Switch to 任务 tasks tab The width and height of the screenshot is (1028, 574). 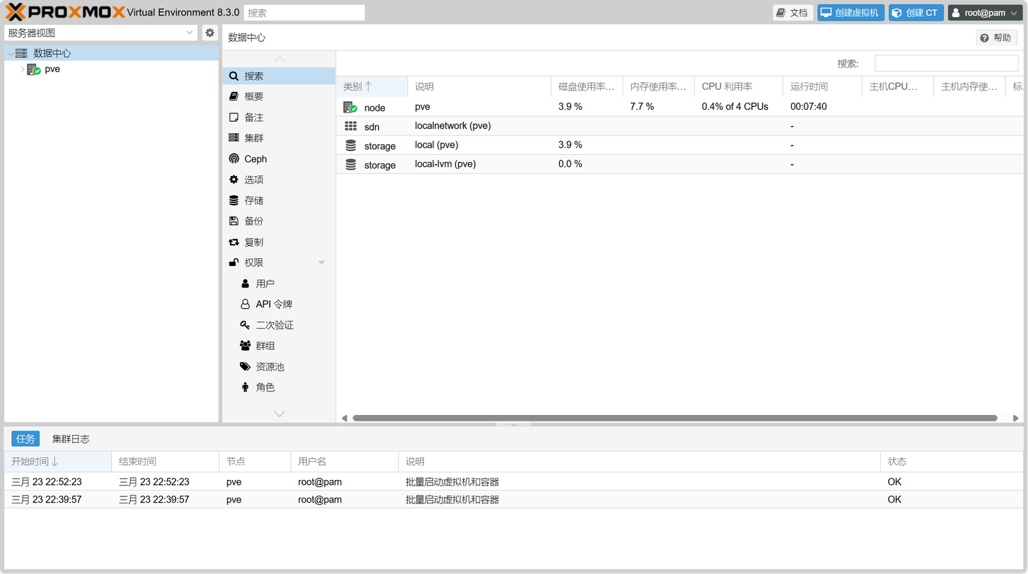(x=25, y=439)
